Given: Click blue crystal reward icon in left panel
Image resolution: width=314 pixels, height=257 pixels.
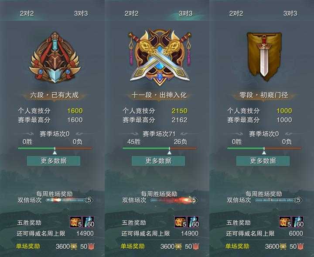Looking at the screenshot, I should [x=88, y=222].
